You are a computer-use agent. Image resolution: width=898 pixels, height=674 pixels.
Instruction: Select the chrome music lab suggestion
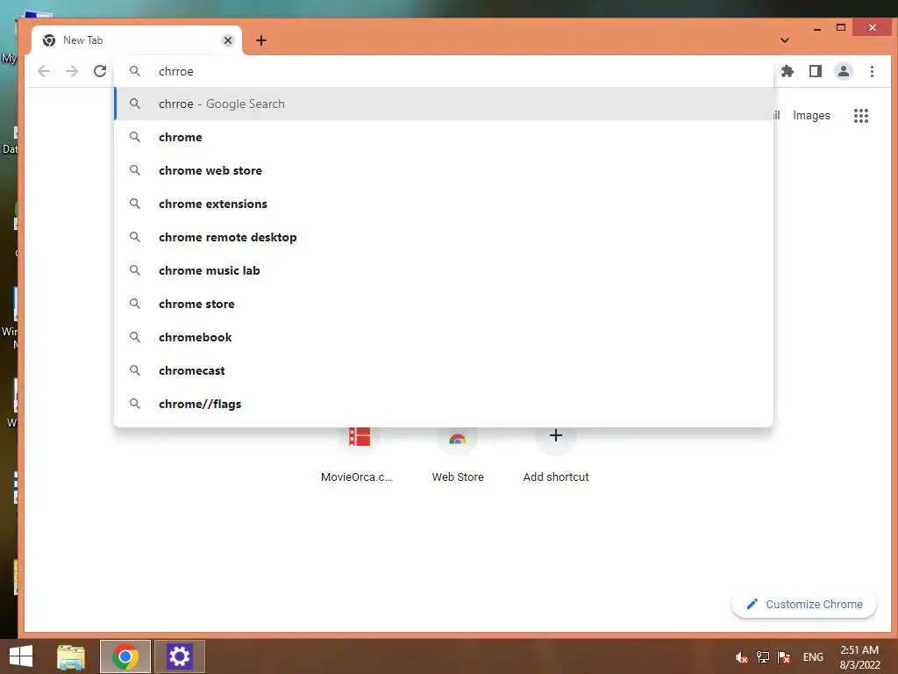click(444, 270)
